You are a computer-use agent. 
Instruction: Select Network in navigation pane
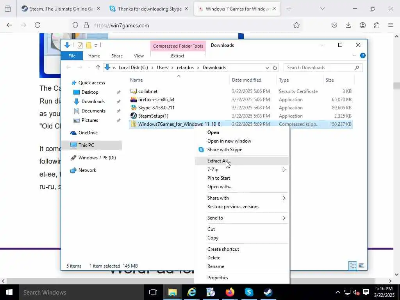pos(87,170)
